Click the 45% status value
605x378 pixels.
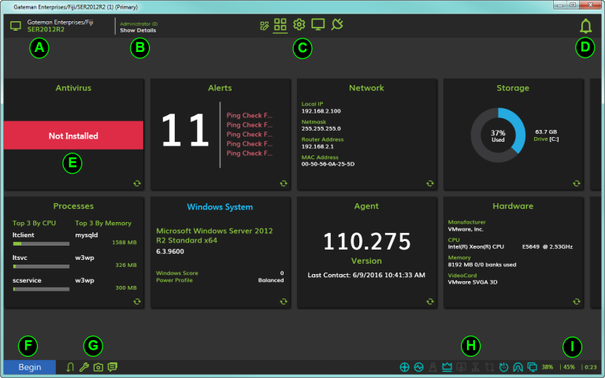click(x=569, y=367)
